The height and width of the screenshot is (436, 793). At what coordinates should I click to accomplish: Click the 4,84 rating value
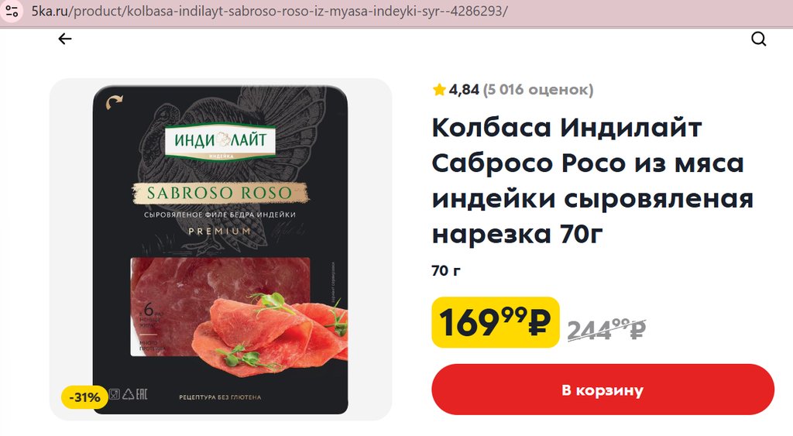(464, 90)
